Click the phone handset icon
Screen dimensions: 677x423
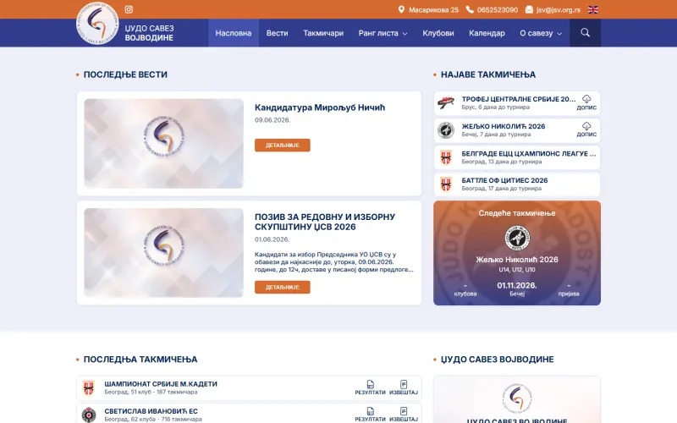pos(470,9)
